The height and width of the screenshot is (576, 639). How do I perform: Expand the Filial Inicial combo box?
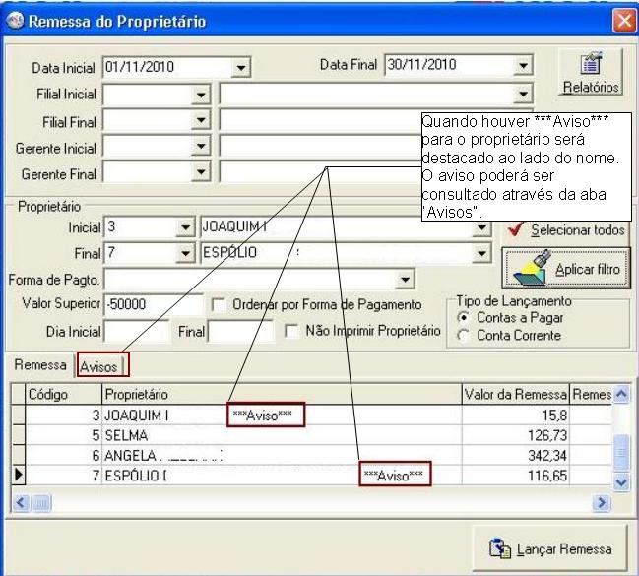tap(201, 95)
